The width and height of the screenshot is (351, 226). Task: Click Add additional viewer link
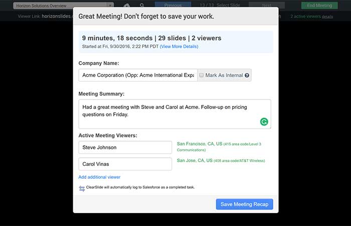click(99, 177)
